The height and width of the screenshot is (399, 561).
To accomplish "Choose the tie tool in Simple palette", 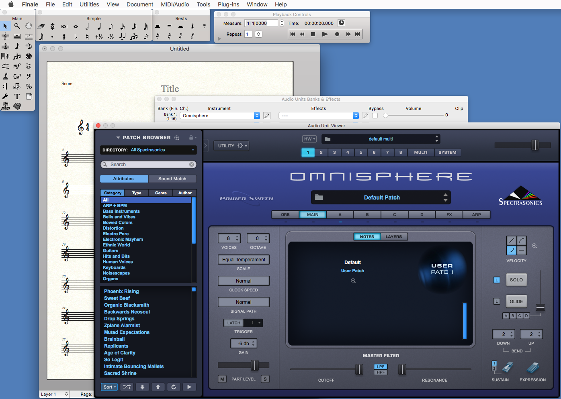I will click(122, 37).
